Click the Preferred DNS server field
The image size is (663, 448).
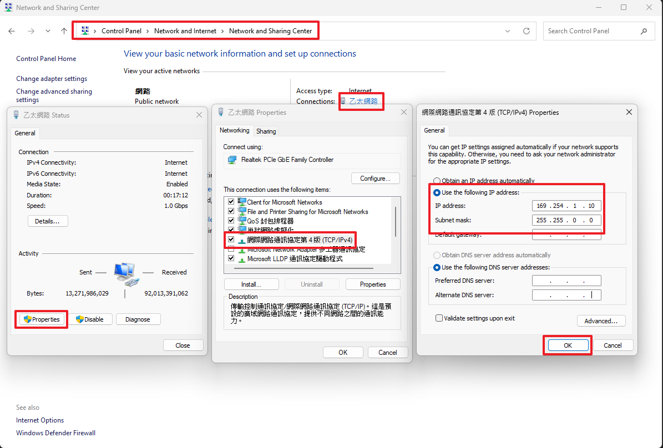566,281
